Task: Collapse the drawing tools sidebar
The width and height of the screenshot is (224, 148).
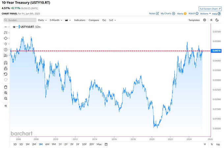Action: click(6, 106)
